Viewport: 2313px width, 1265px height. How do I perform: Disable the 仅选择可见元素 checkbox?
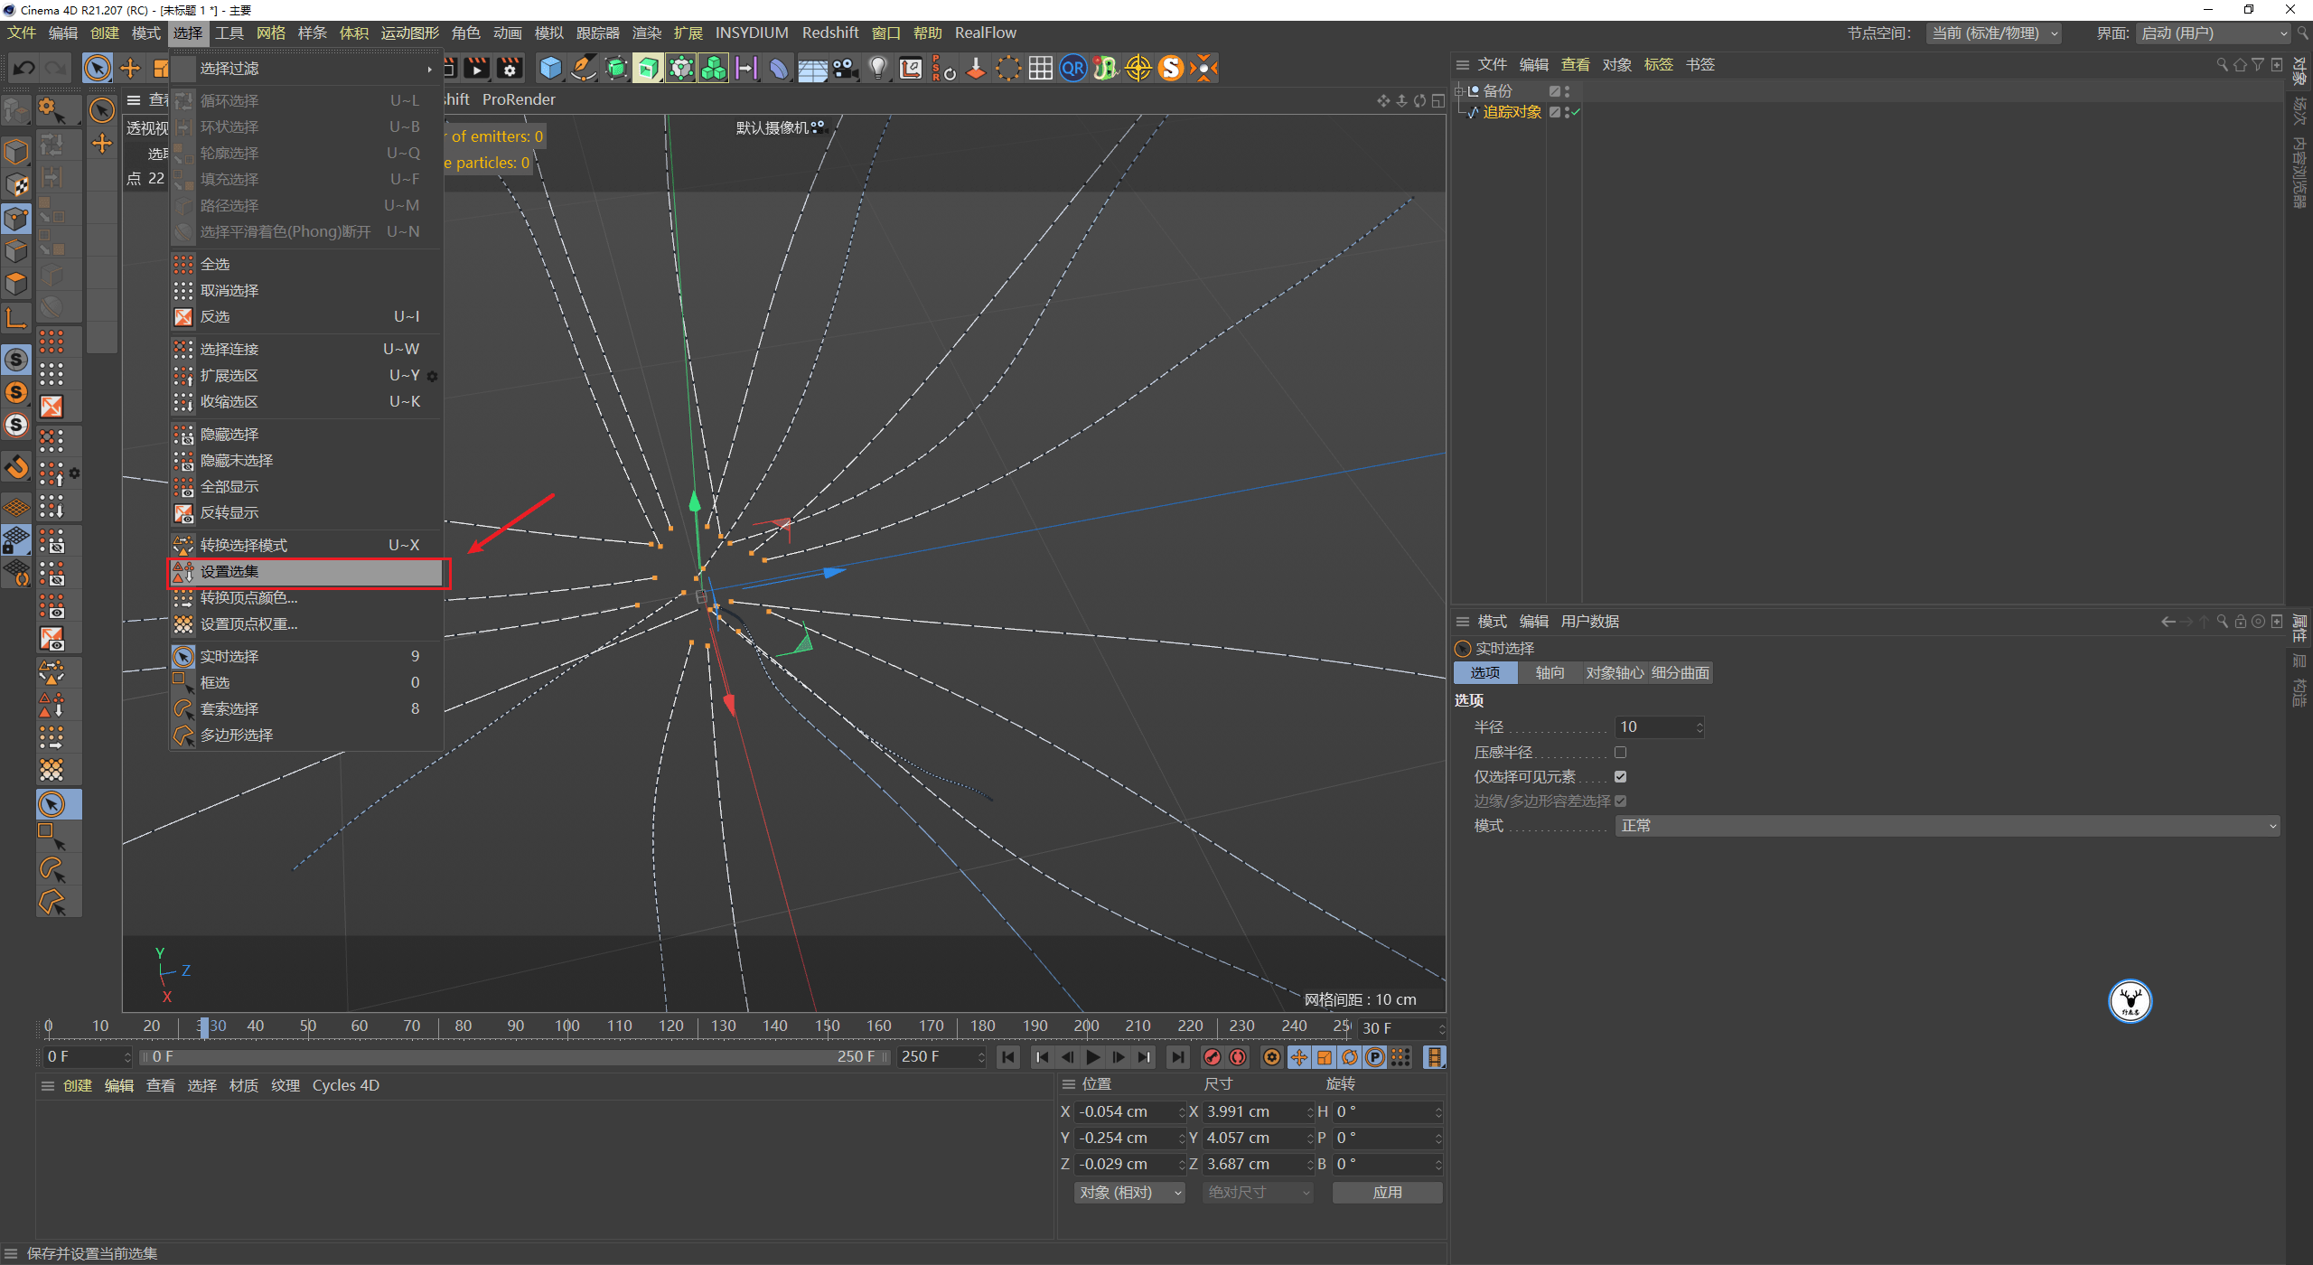tap(1621, 776)
